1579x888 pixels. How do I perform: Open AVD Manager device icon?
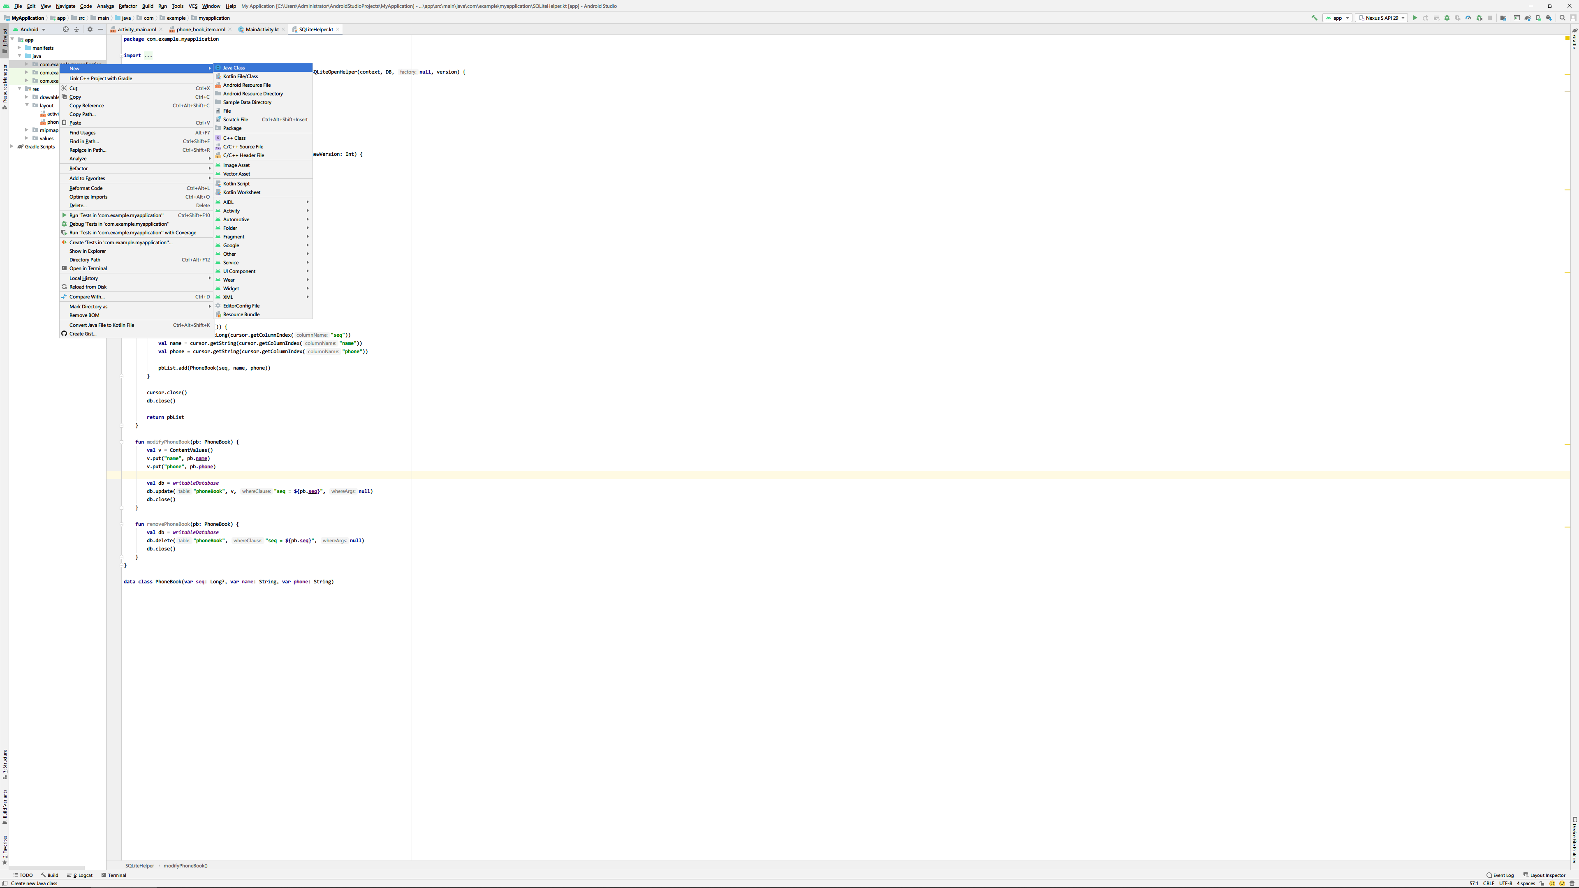1539,18
